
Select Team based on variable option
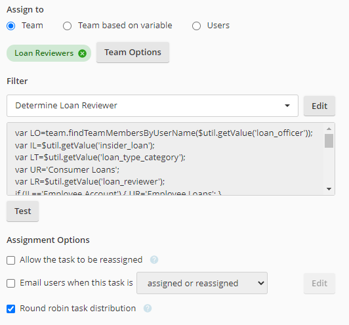pyautogui.click(x=67, y=26)
